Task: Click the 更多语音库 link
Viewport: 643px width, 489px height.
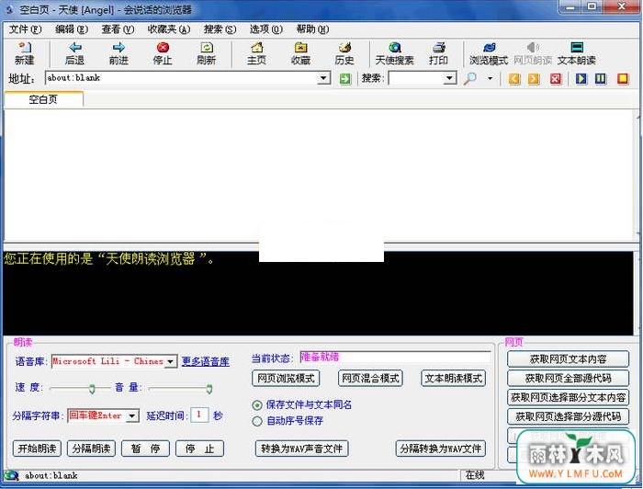Action: click(x=206, y=361)
